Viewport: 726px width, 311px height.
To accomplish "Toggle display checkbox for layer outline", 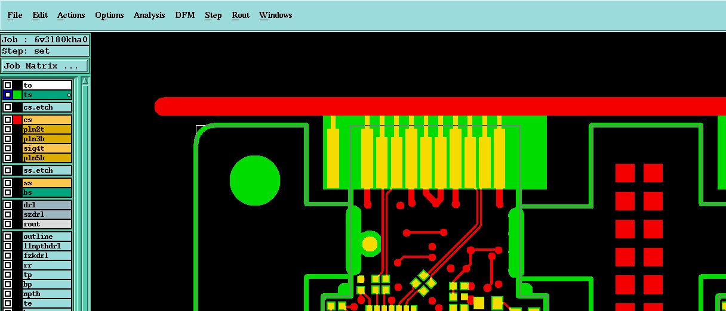I will pyautogui.click(x=8, y=237).
